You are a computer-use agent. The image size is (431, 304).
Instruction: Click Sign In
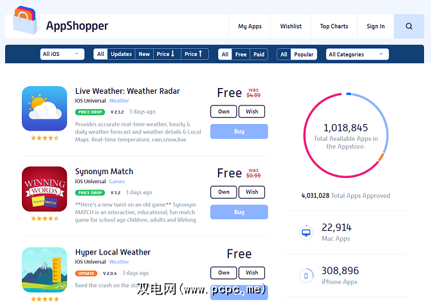pyautogui.click(x=376, y=26)
